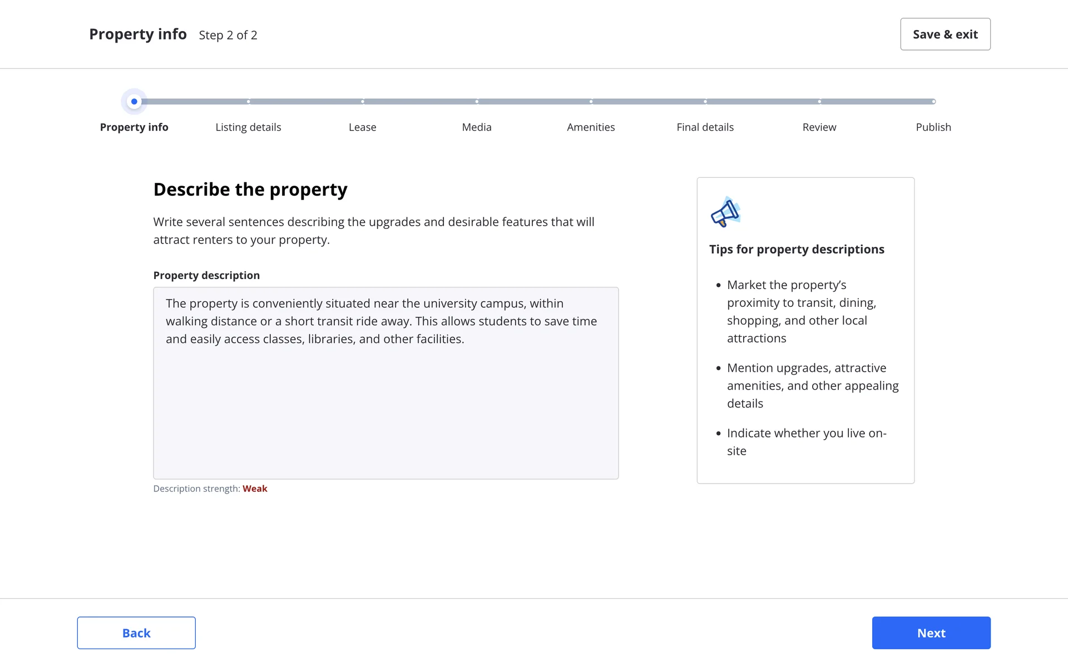The width and height of the screenshot is (1068, 667).
Task: Click the Amenities step dot on the progress bar
Action: click(x=591, y=102)
